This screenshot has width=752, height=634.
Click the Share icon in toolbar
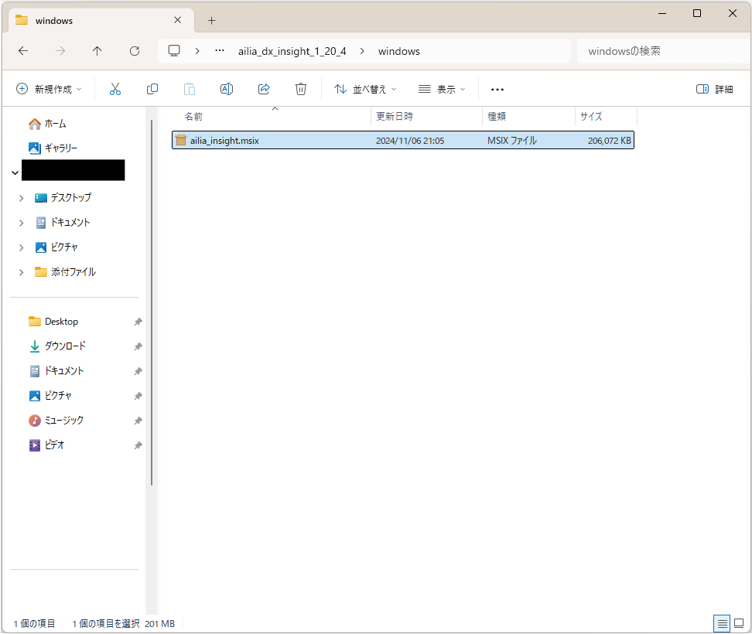point(264,89)
